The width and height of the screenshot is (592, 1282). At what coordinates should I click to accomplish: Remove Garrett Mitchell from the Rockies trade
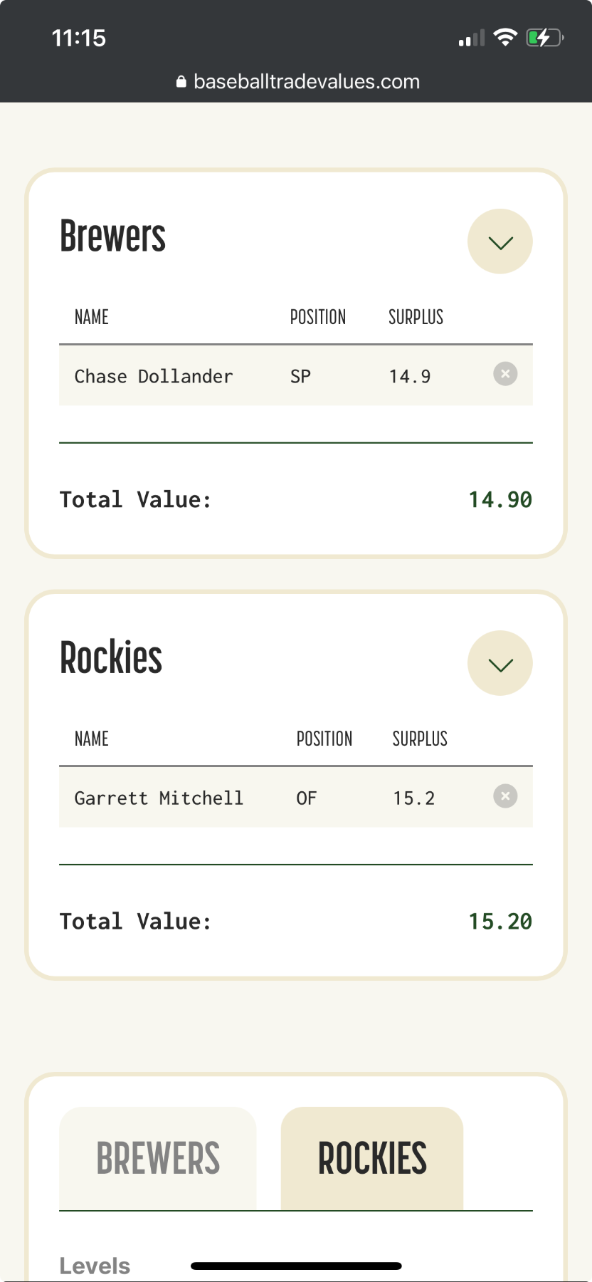pyautogui.click(x=505, y=796)
